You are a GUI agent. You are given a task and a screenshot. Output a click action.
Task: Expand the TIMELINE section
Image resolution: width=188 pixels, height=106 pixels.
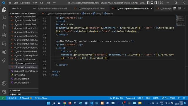(23, 94)
